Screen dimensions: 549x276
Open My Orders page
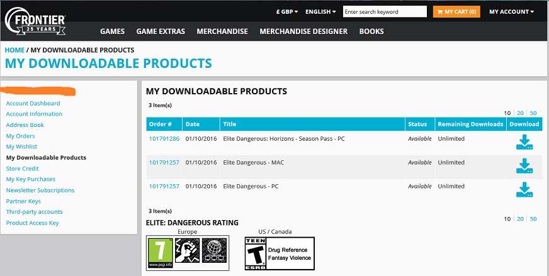tap(20, 136)
